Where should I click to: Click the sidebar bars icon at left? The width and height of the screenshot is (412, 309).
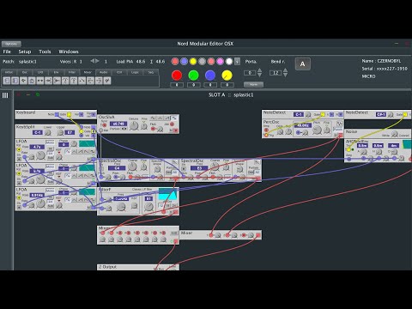pyautogui.click(x=5, y=95)
